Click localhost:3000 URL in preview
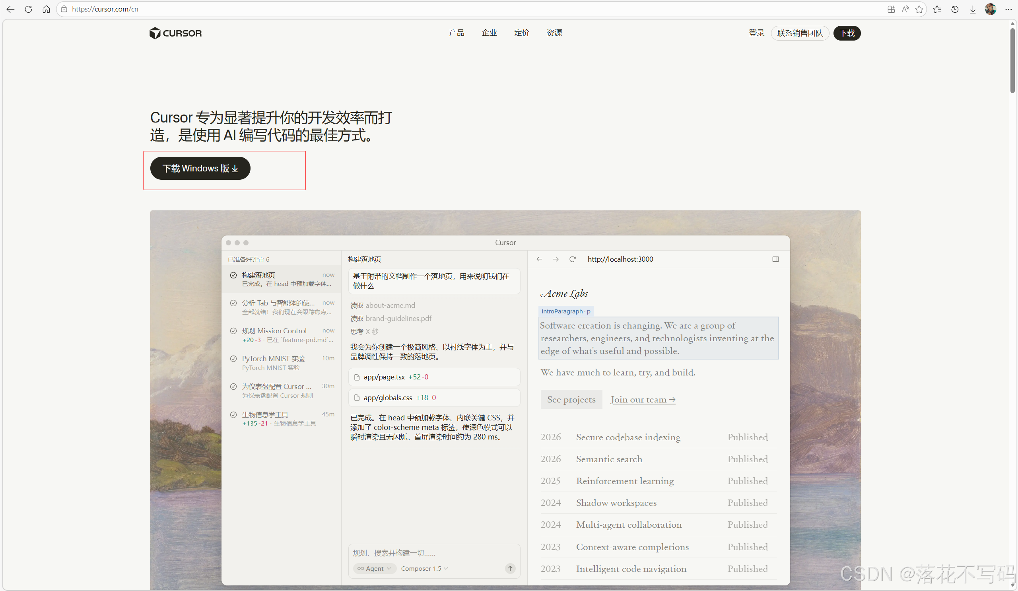The height and width of the screenshot is (591, 1018). pyautogui.click(x=620, y=259)
